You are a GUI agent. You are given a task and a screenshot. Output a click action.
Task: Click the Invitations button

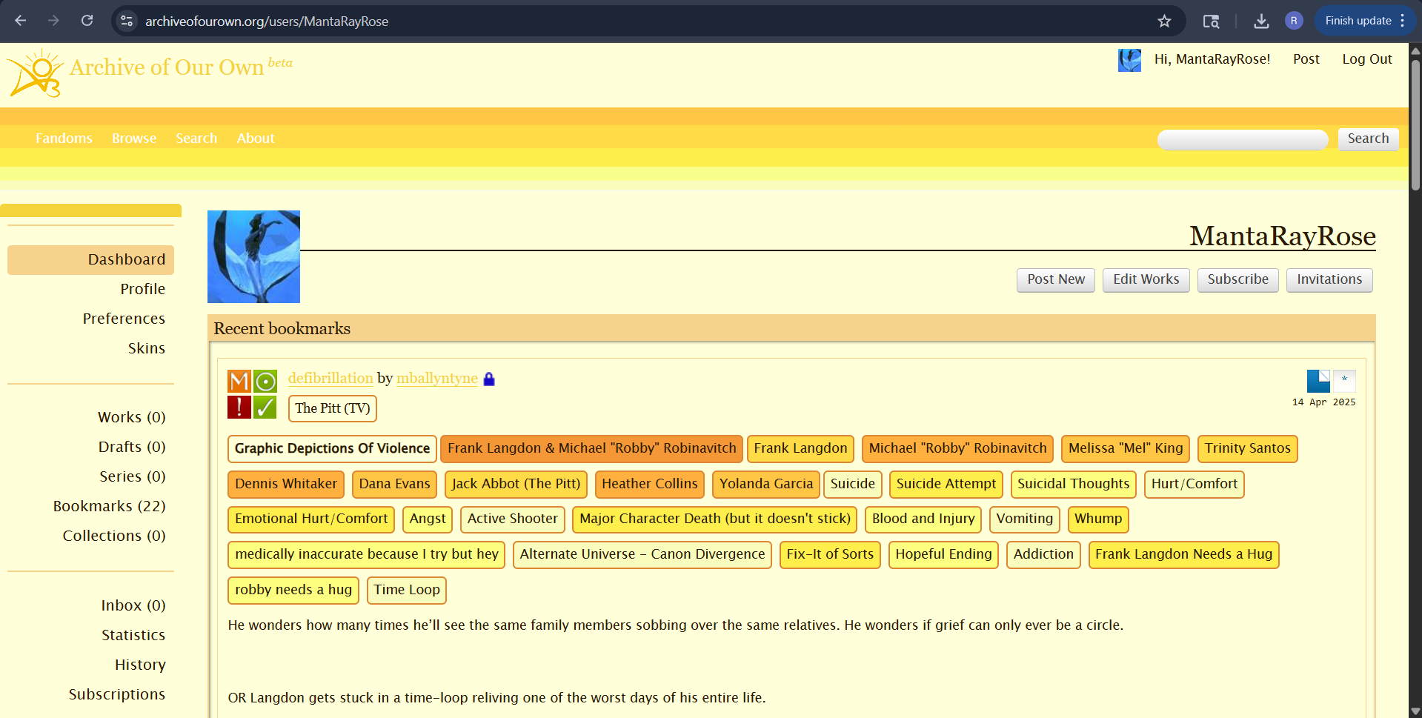[1329, 279]
